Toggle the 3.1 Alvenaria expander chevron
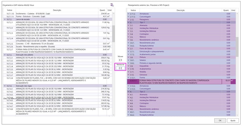 click(x=128, y=25)
